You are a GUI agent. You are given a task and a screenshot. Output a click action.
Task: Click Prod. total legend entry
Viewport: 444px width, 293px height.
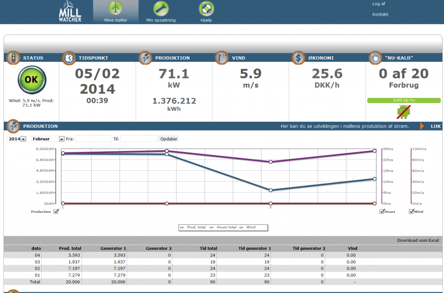coord(193,227)
